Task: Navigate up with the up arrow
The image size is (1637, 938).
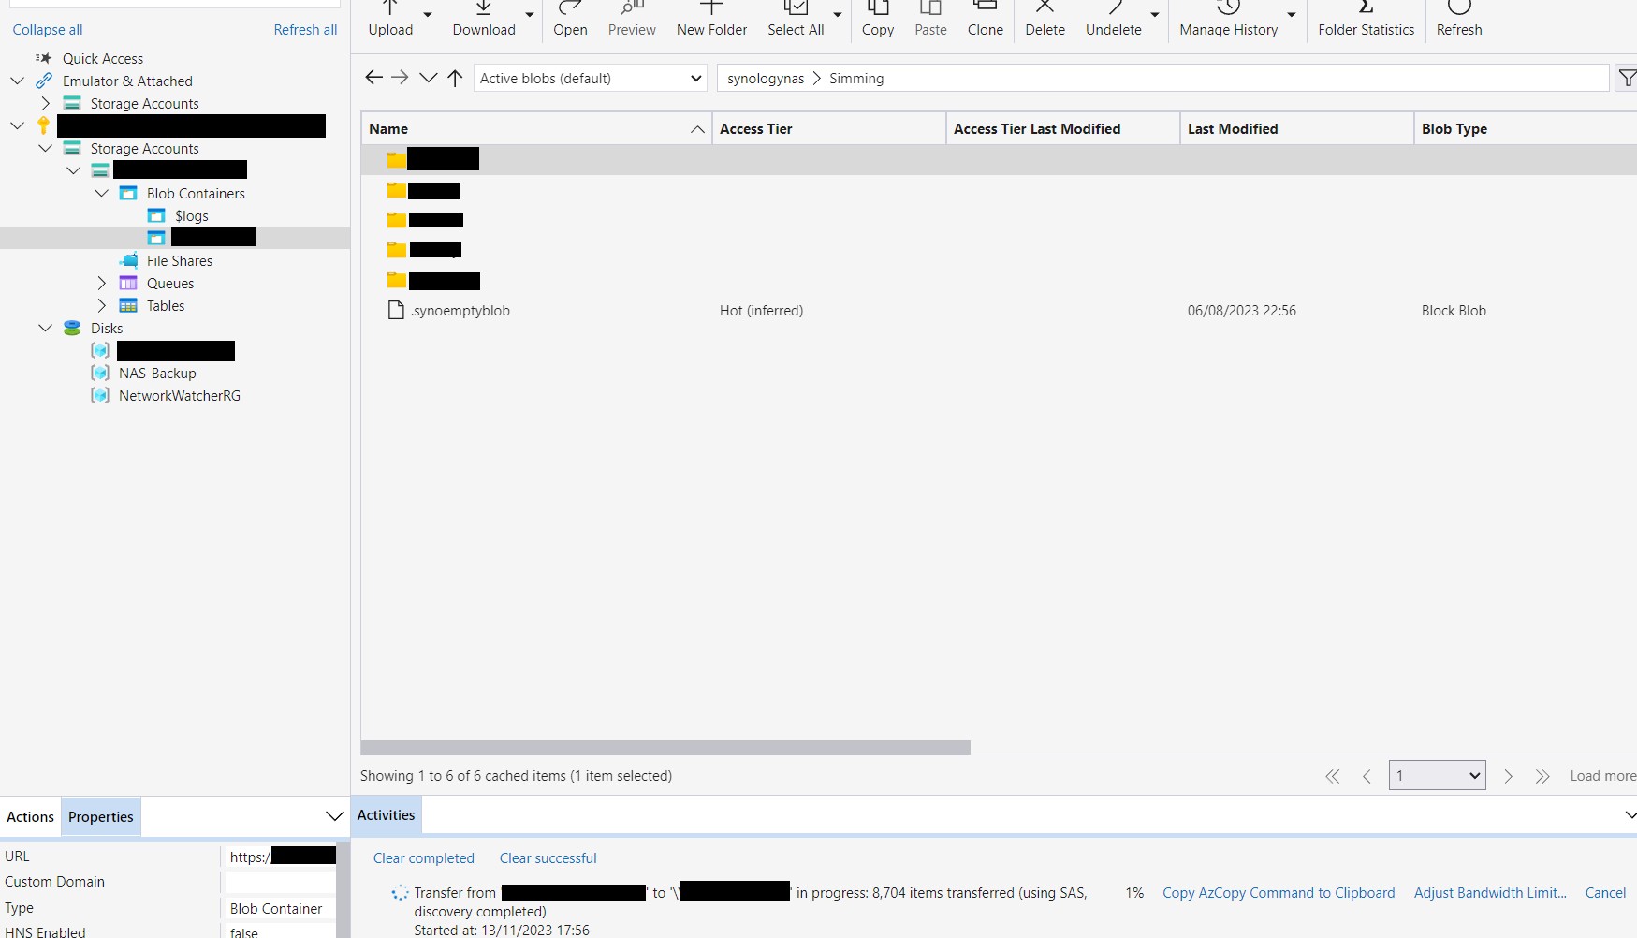Action: 455,79
